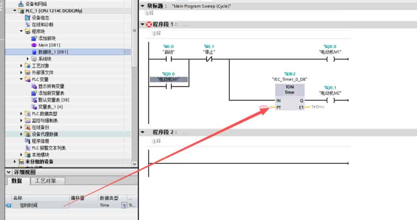Click the 系统块 system blocks icon
The image size is (417, 220).
click(34, 59)
